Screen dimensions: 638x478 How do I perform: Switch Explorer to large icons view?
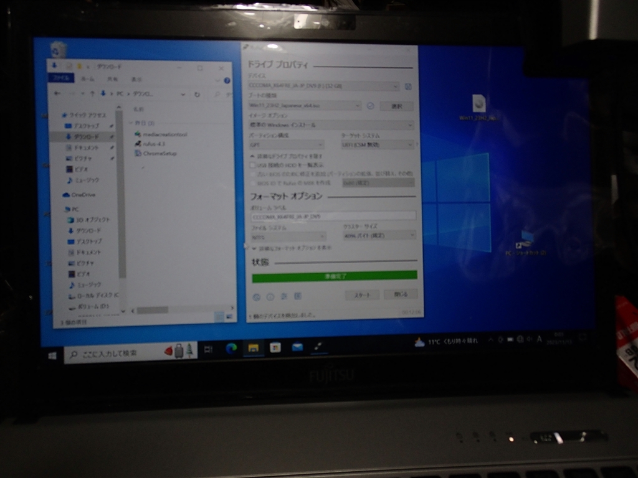click(x=229, y=316)
